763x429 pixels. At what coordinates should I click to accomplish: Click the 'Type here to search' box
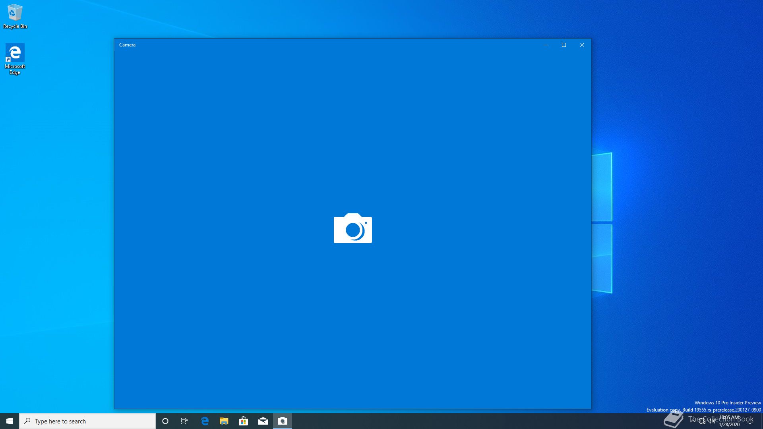(x=87, y=421)
